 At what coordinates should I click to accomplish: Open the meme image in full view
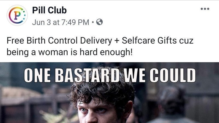(109, 93)
